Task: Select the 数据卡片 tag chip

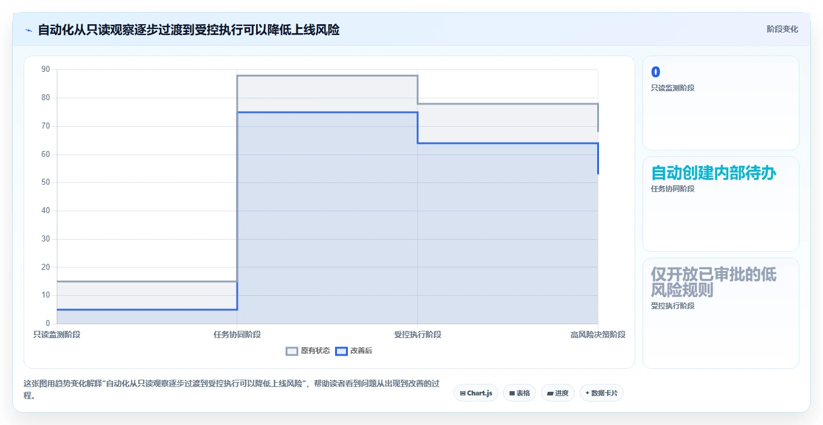Action: pyautogui.click(x=601, y=393)
